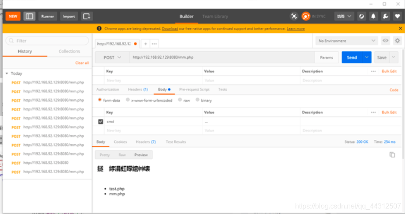The image size is (405, 214).
Task: Open params table ellipsis options
Action: click(x=373, y=71)
